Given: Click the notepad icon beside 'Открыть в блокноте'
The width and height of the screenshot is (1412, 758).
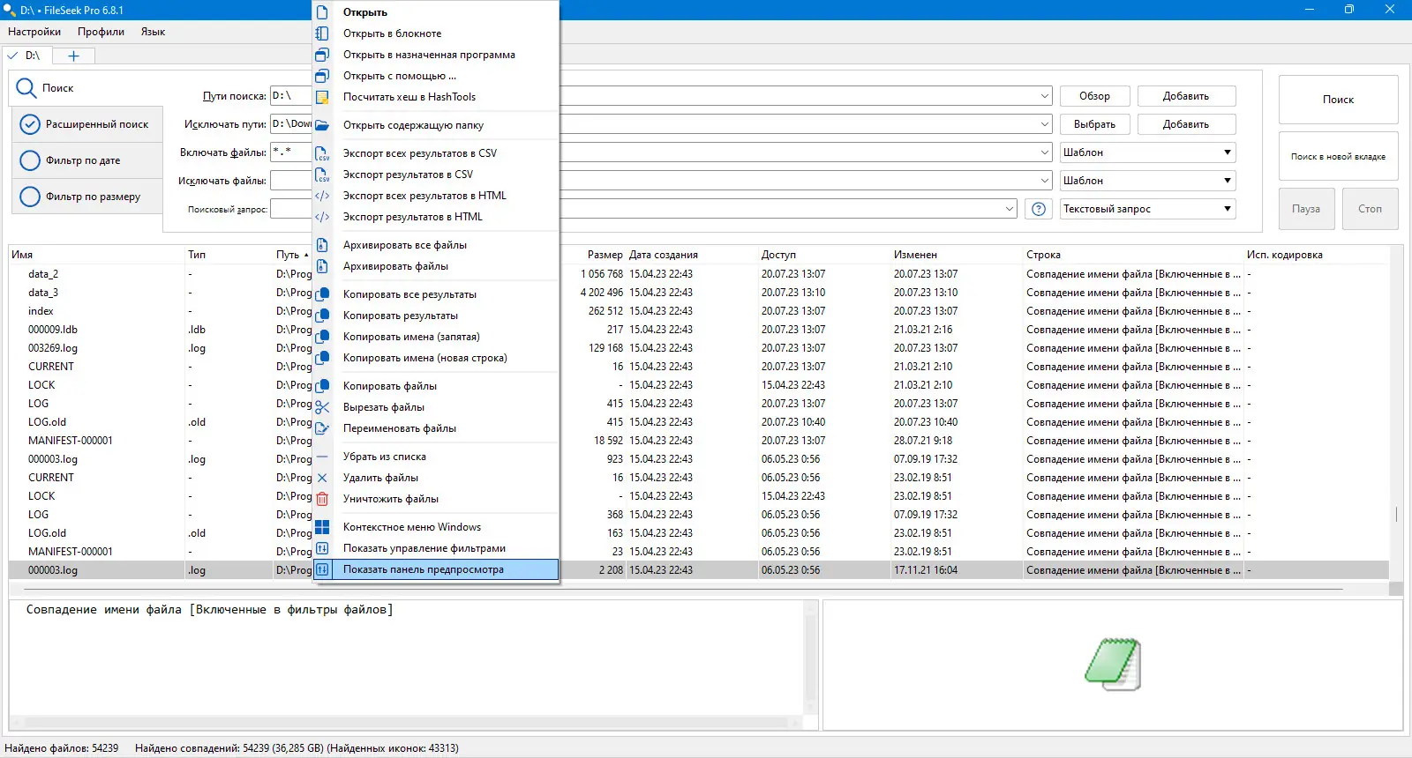Looking at the screenshot, I should tap(322, 33).
